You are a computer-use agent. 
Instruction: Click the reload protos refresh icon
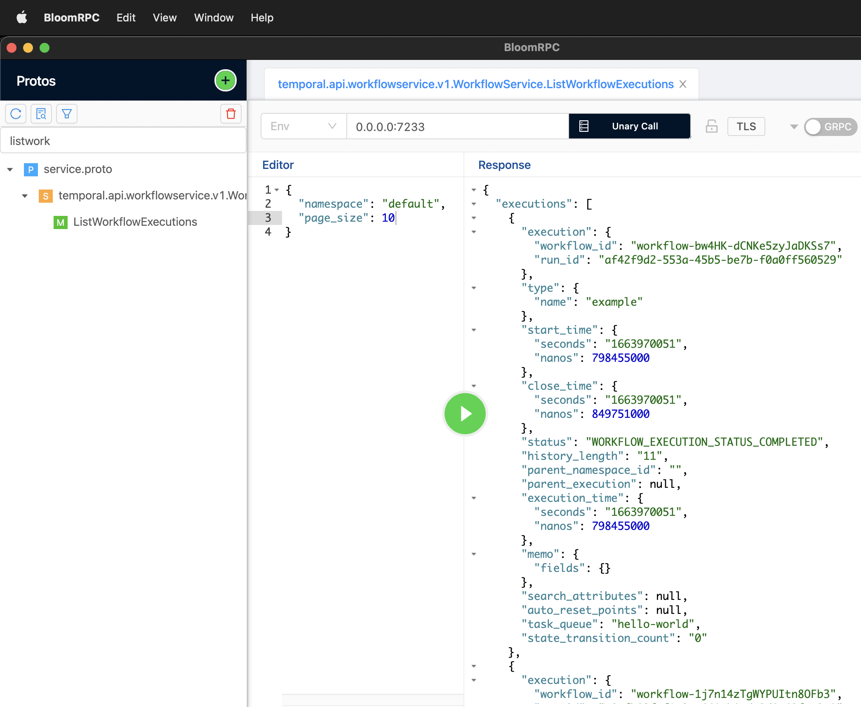[x=16, y=114]
